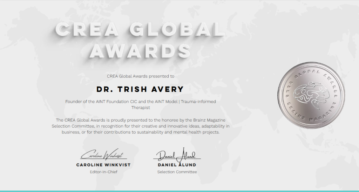
Task: Click Caroline Winkvist's handwritten signature
Action: pyautogui.click(x=103, y=154)
